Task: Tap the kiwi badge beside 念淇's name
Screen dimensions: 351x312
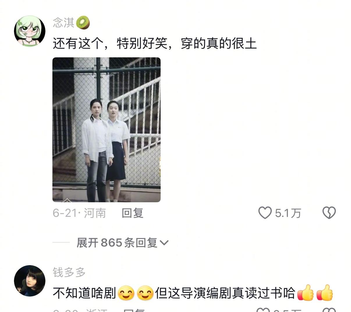Action: click(83, 23)
